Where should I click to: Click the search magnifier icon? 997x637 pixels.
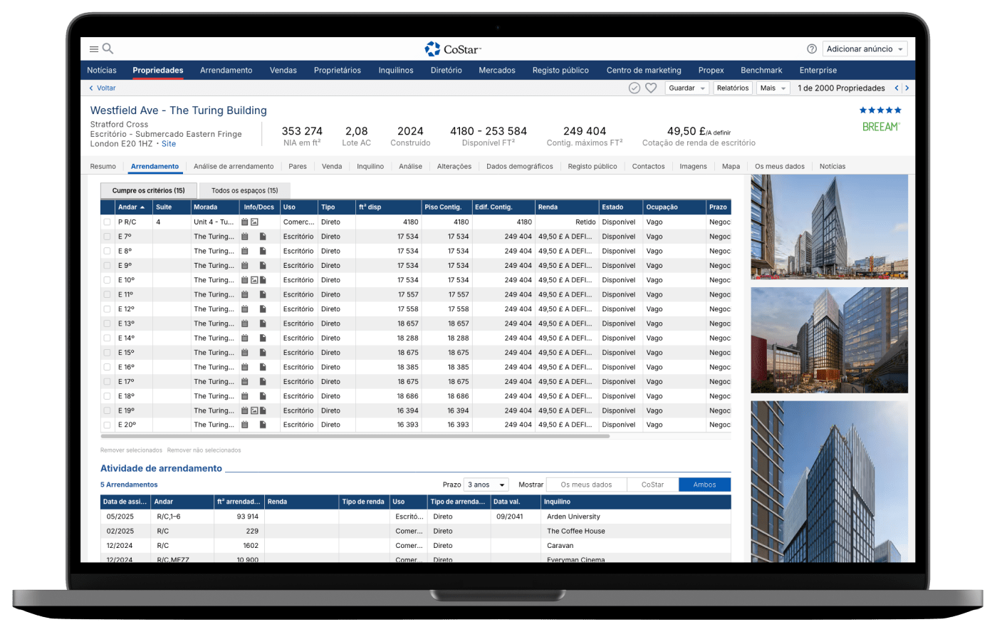pyautogui.click(x=108, y=49)
